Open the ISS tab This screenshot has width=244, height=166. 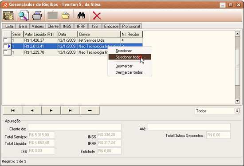pos(95,26)
